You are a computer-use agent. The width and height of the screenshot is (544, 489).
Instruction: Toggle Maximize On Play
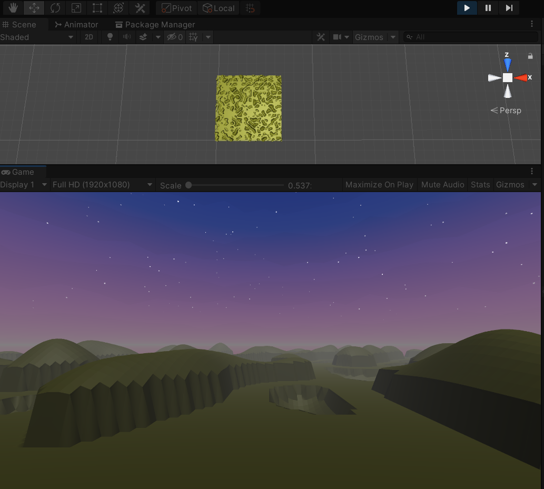(x=380, y=185)
